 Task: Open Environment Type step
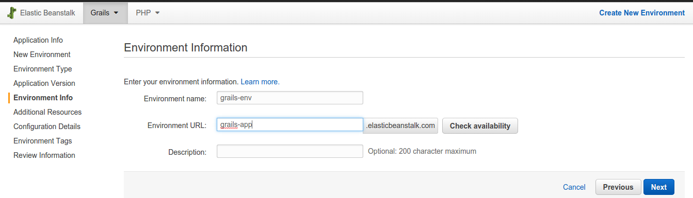[x=43, y=69]
